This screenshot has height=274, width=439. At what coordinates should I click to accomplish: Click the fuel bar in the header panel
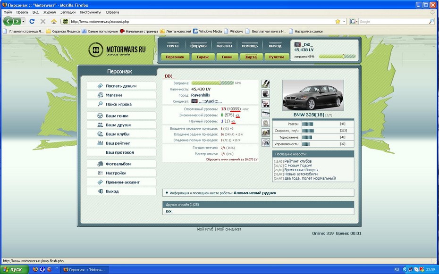(337, 57)
